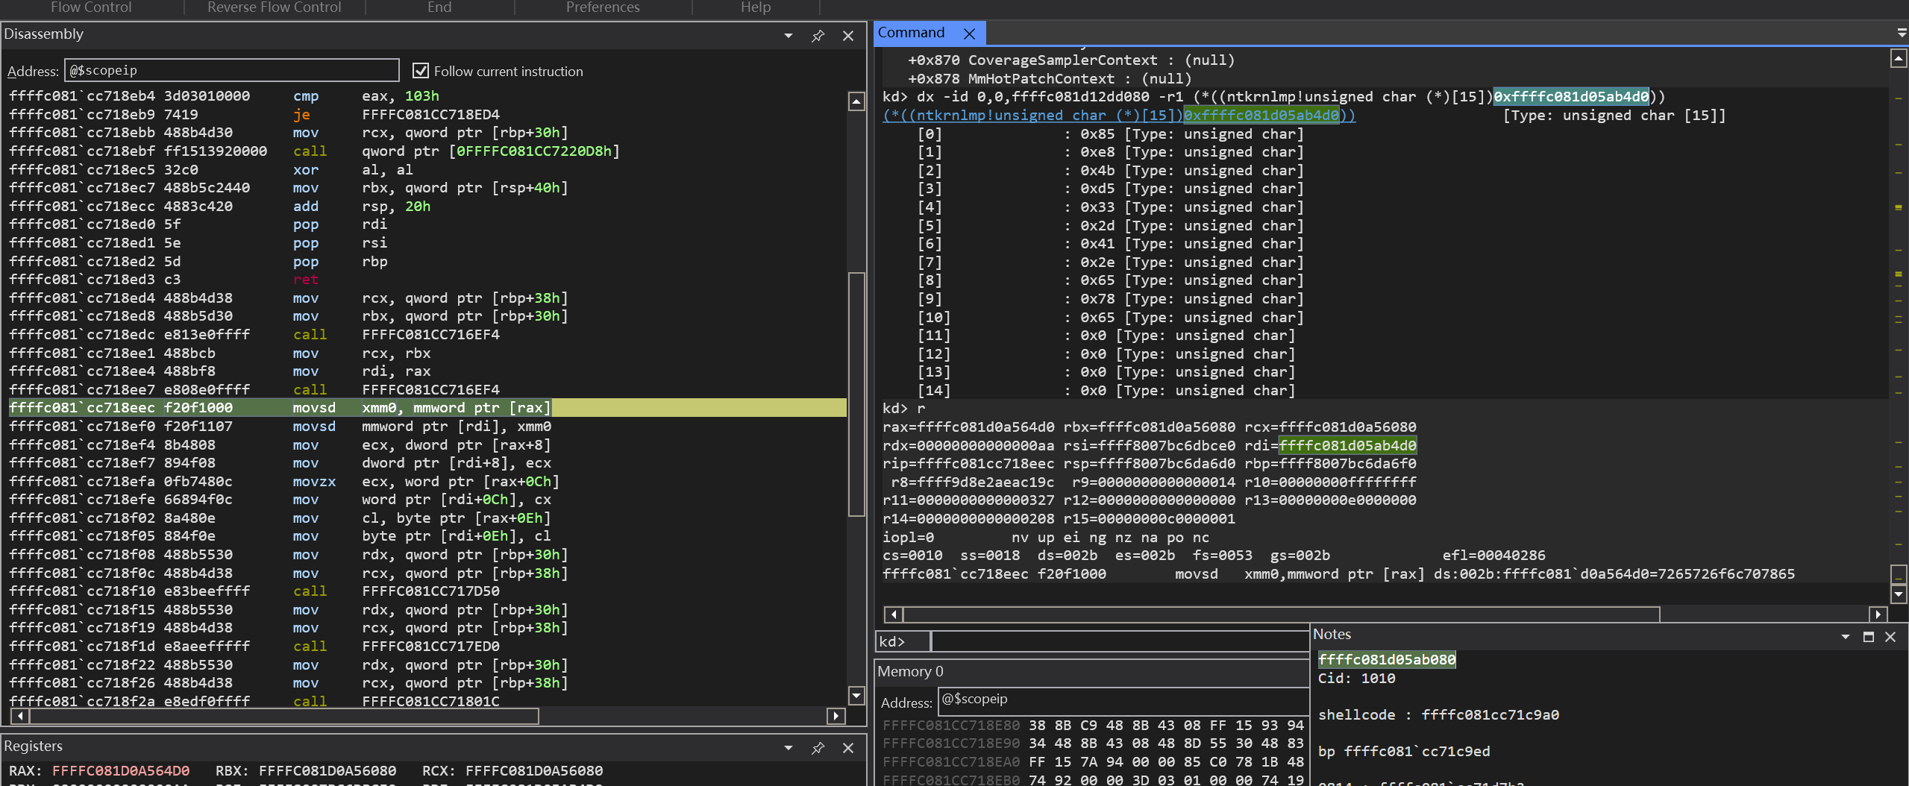
Task: Select the xor al, al line
Action: pyautogui.click(x=427, y=170)
